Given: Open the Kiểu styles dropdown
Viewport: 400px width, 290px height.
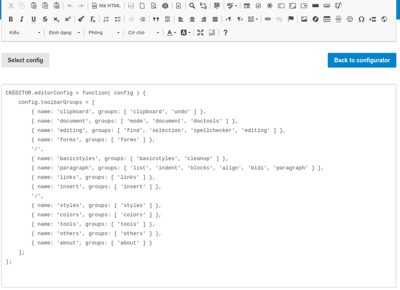Looking at the screenshot, I should pyautogui.click(x=25, y=32).
